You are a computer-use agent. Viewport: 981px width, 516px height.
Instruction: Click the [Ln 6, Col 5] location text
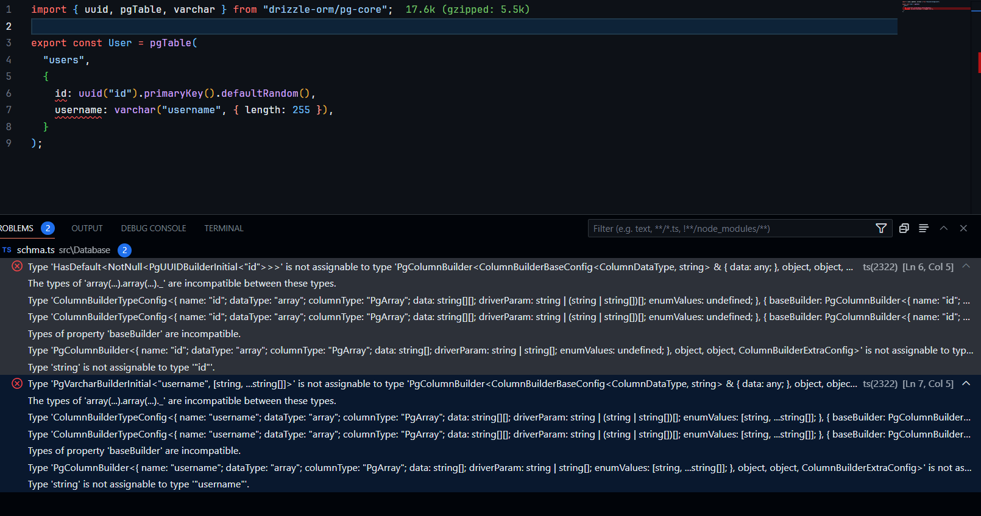927,267
